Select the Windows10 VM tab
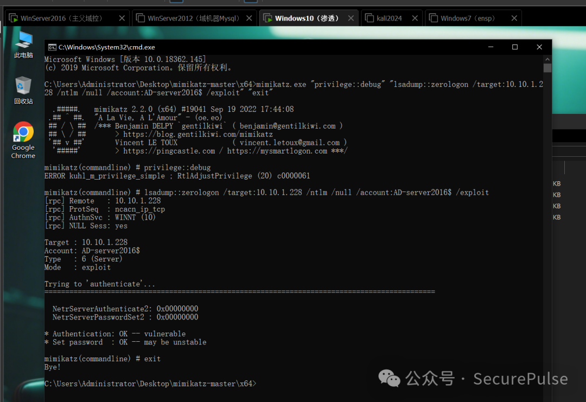The image size is (586, 402). pos(309,18)
